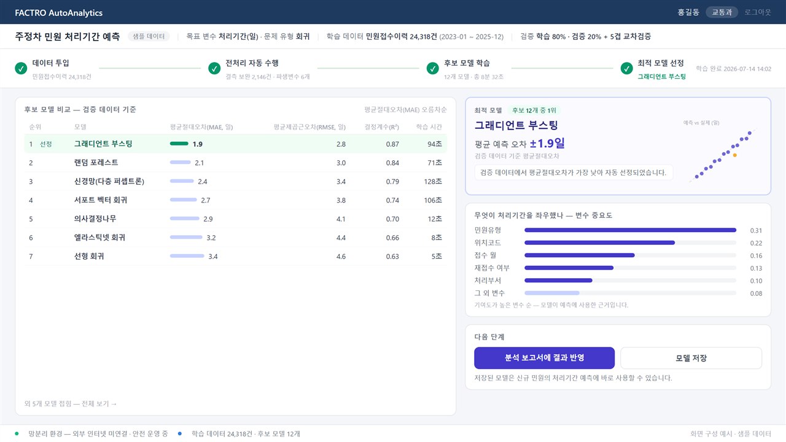The image size is (786, 442).
Task: Select the 그래디언트 부스팅 table row
Action: [236, 144]
